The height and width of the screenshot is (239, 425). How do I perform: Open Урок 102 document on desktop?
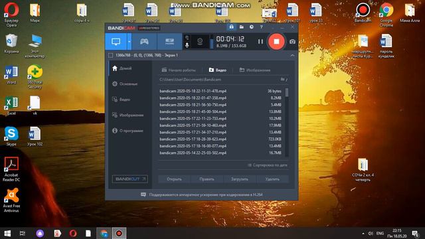(x=35, y=136)
